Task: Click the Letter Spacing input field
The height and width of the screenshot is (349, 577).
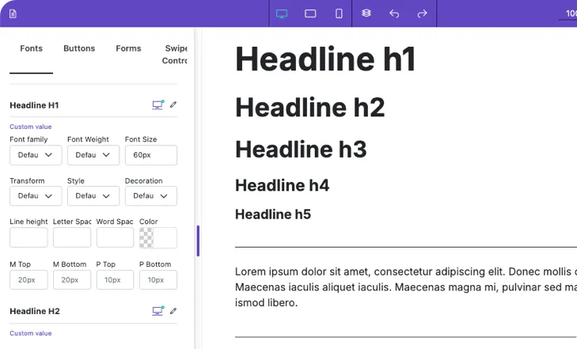Action: click(x=72, y=237)
